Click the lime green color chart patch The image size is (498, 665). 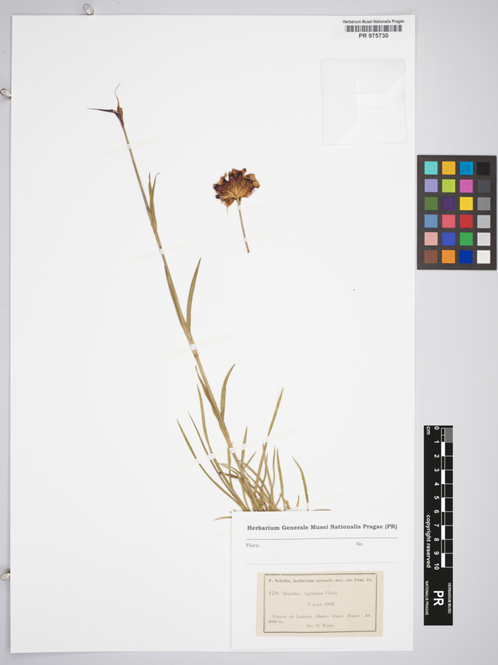448,185
